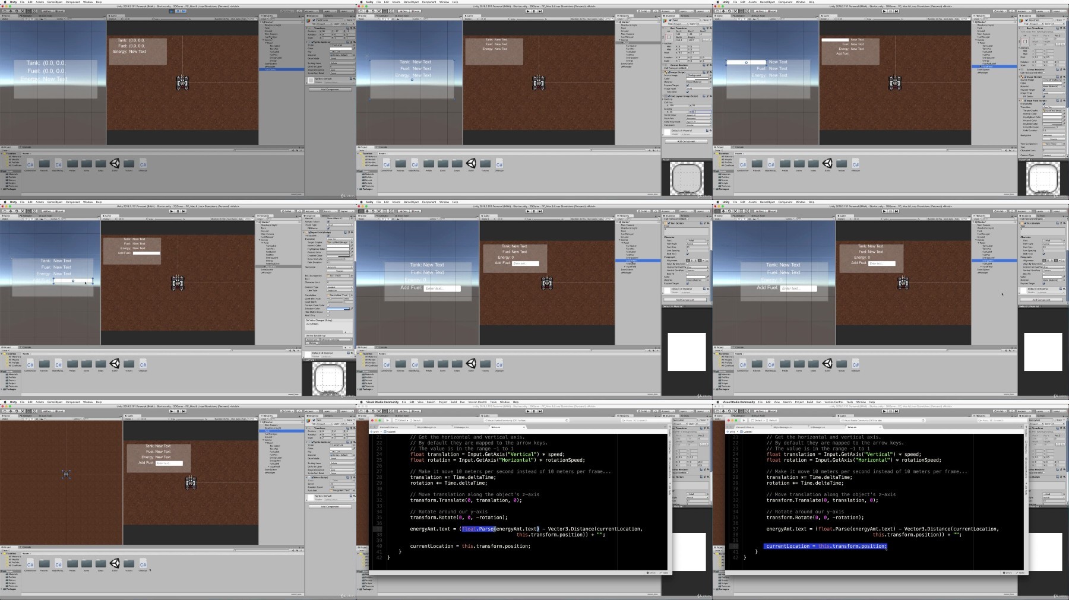Select the Rect tool in top-left frame toolbar
The image size is (1069, 600).
(29, 11)
